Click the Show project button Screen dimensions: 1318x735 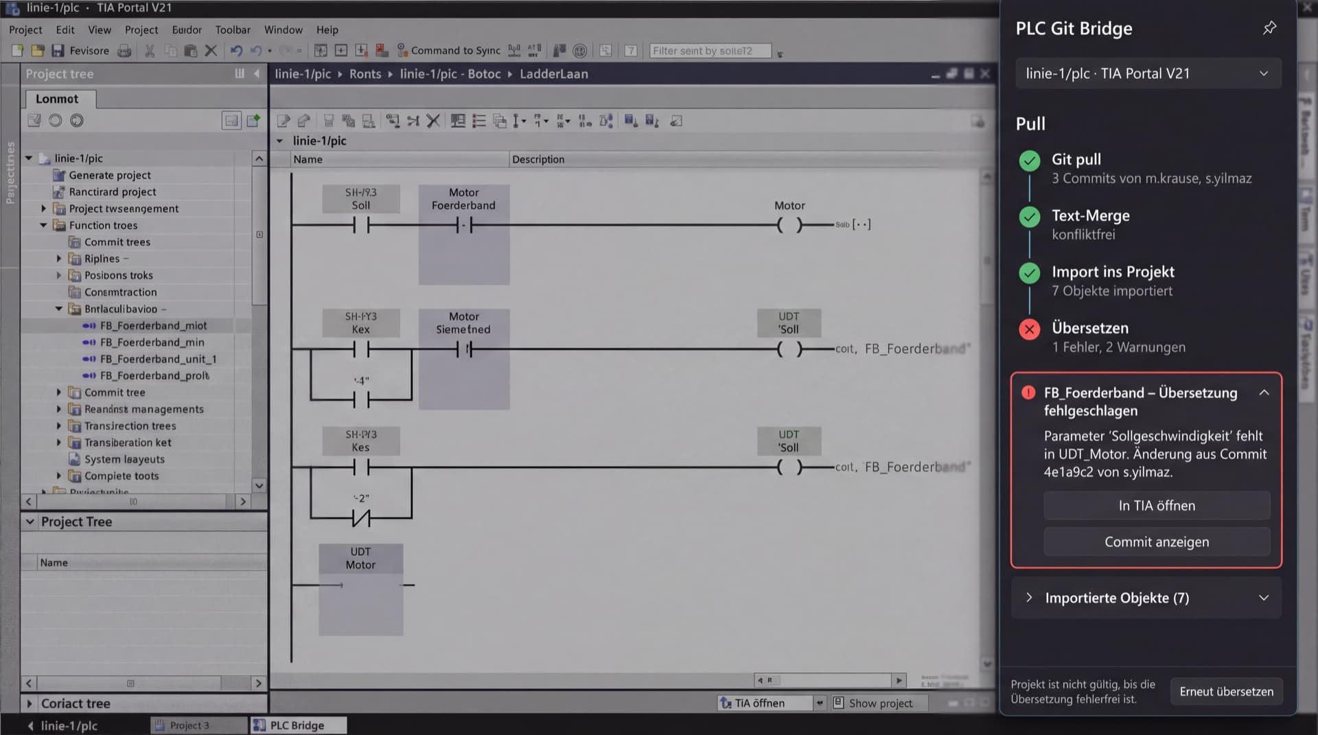coord(880,703)
